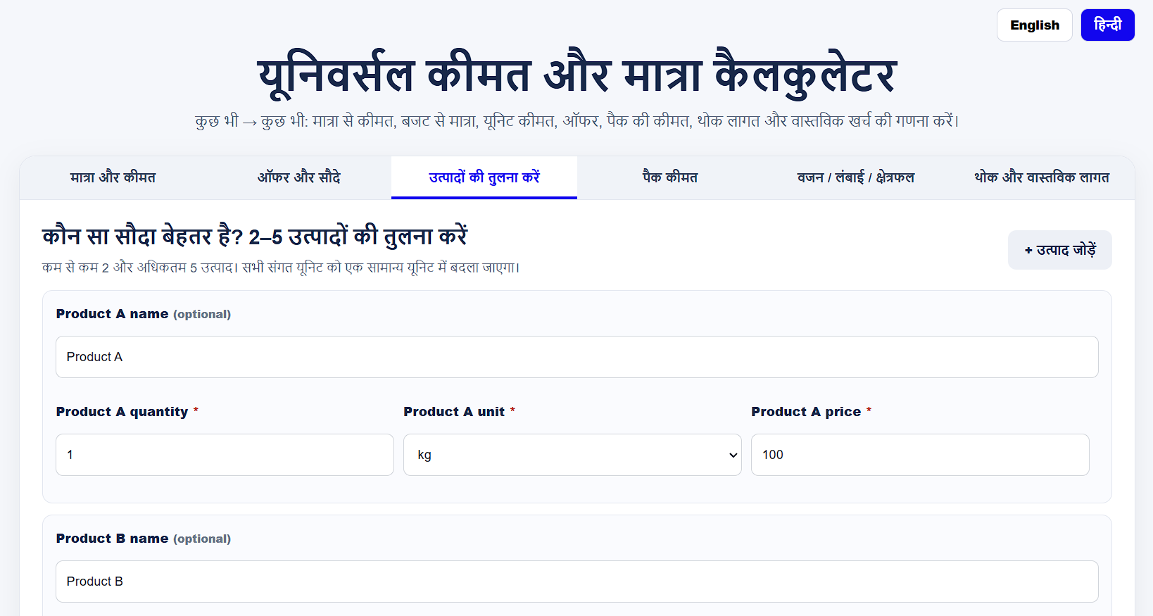The image size is (1153, 616).
Task: Click the Product A quantity field
Action: click(x=225, y=455)
